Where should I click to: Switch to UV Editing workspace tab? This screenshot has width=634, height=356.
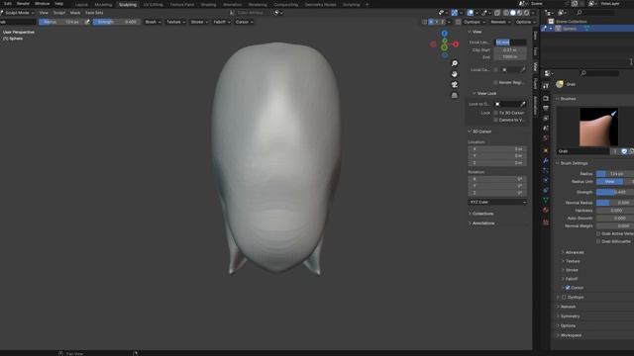[x=153, y=4]
